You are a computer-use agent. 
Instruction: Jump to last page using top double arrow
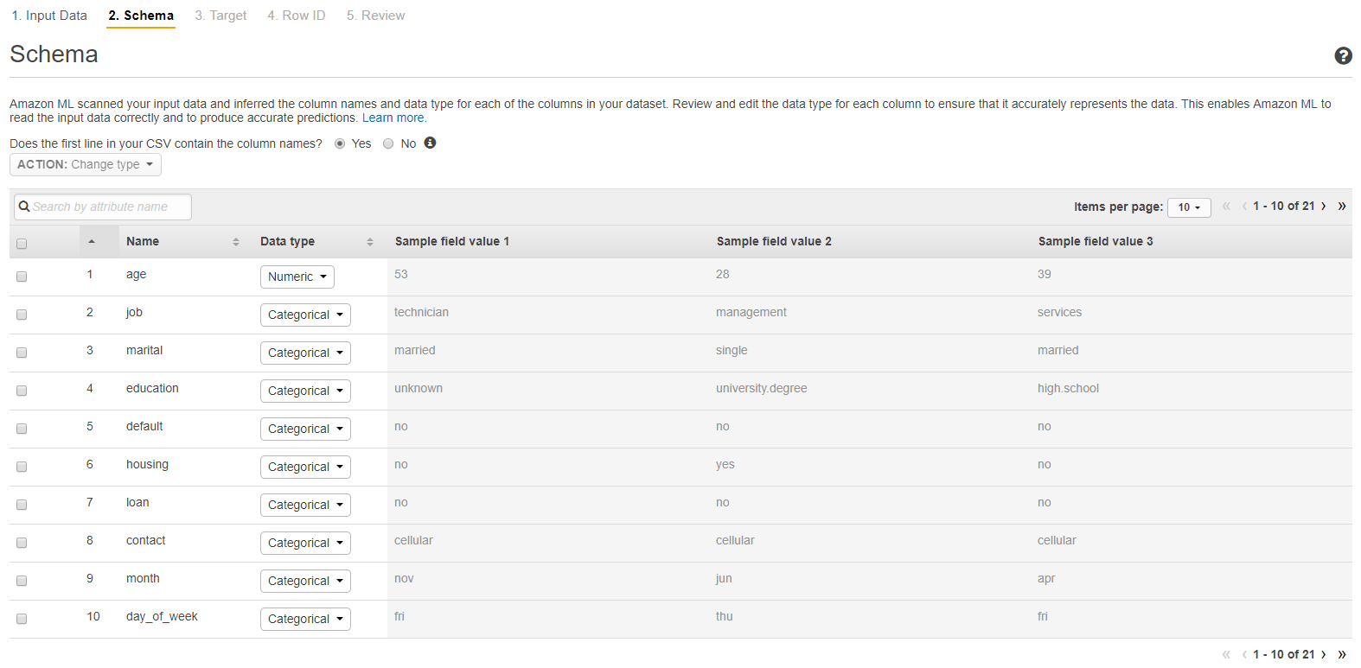click(x=1342, y=206)
